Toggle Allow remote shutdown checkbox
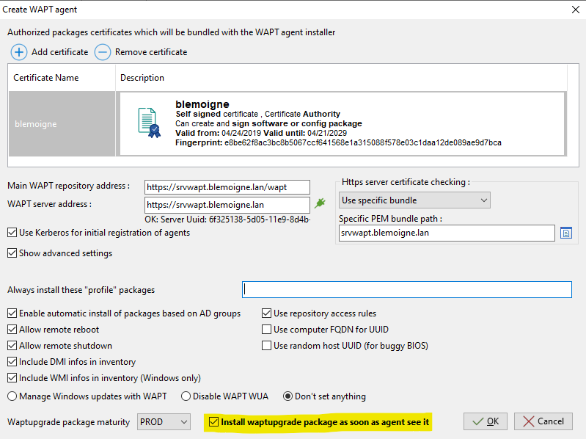The image size is (586, 439). tap(12, 346)
